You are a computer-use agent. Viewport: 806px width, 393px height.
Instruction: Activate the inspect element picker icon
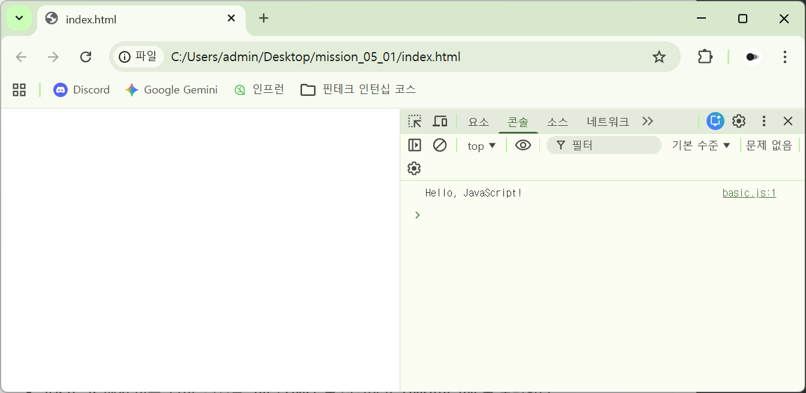pos(415,122)
